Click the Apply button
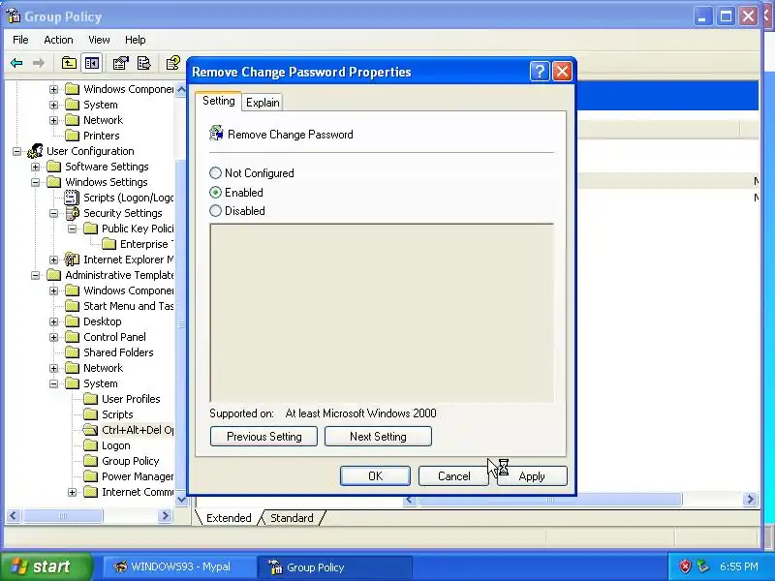This screenshot has width=775, height=581. point(532,475)
